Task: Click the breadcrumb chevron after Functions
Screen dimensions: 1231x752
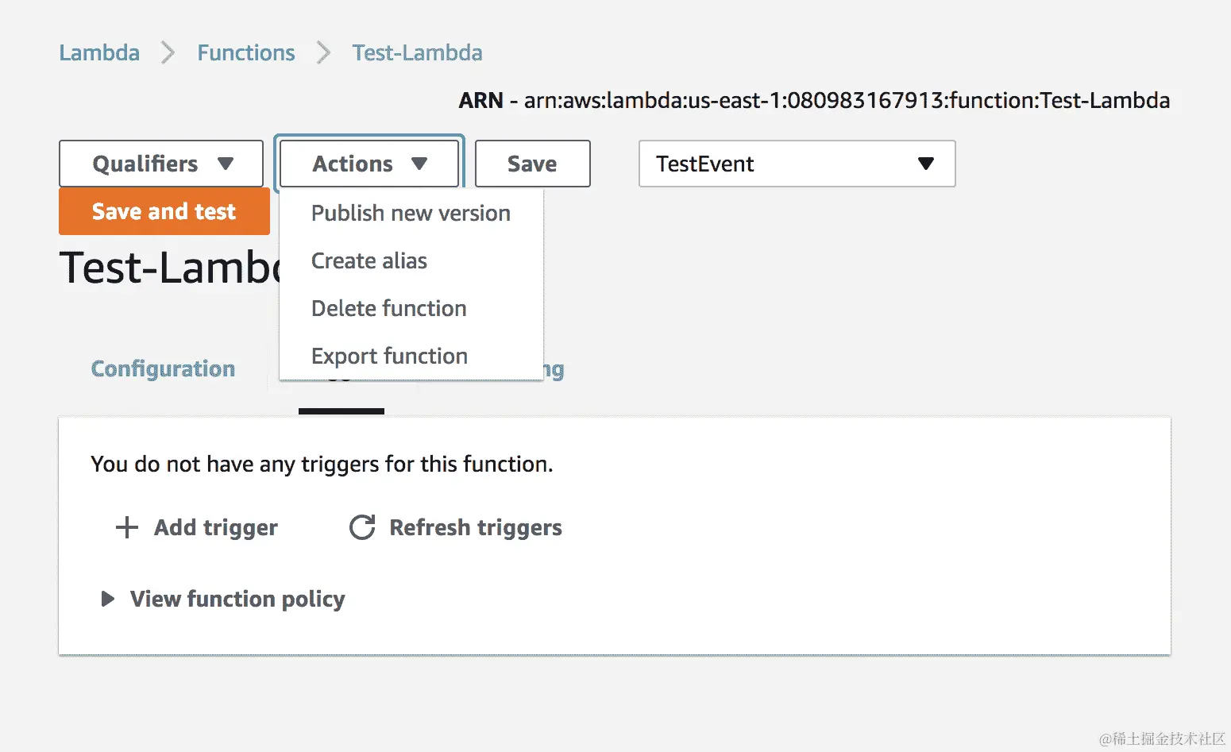Action: tap(323, 53)
